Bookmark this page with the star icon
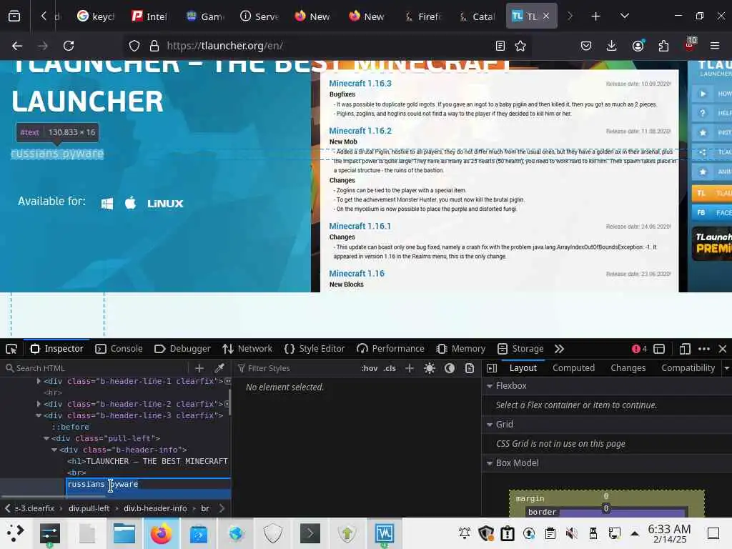The height and width of the screenshot is (549, 732). (x=520, y=46)
